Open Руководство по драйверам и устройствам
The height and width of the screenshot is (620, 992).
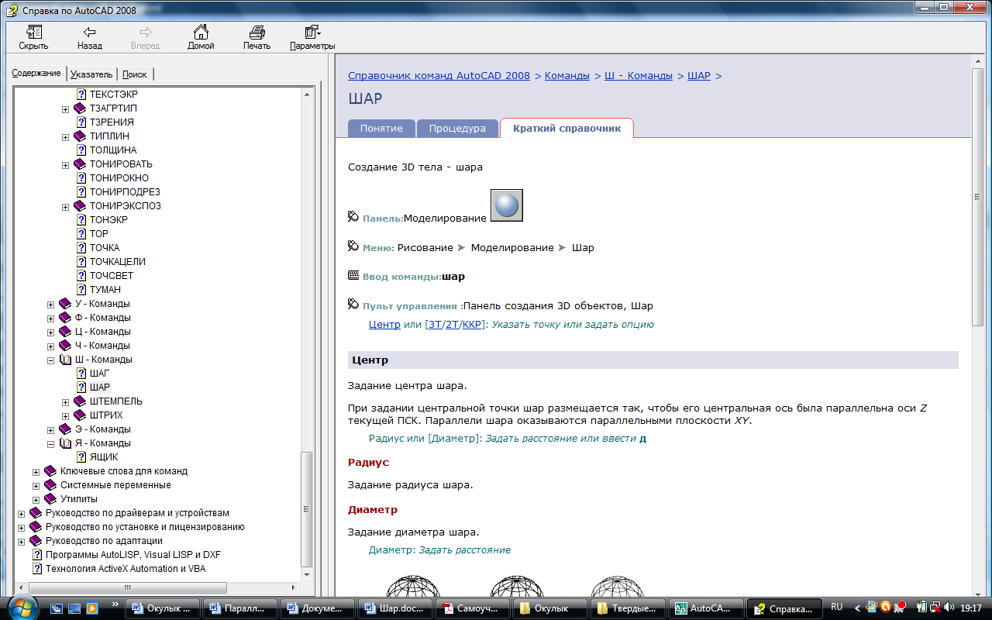point(137,513)
